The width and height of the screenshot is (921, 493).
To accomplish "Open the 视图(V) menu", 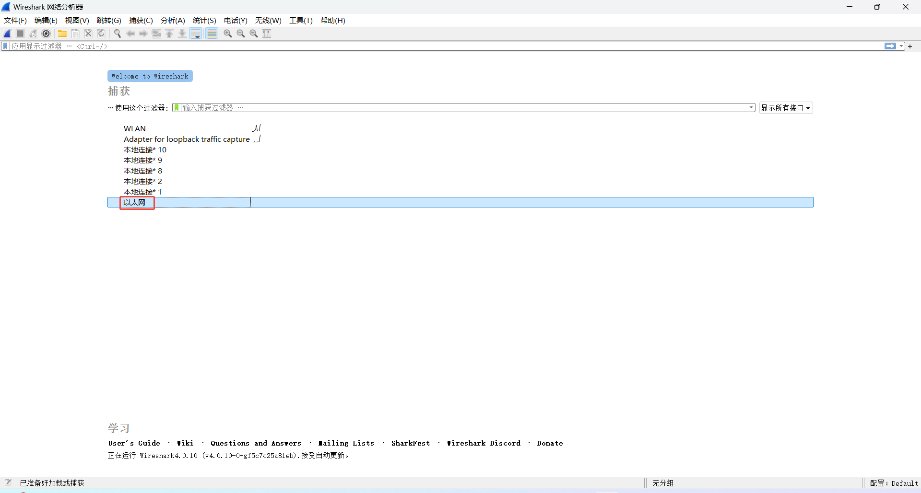I will tap(77, 21).
